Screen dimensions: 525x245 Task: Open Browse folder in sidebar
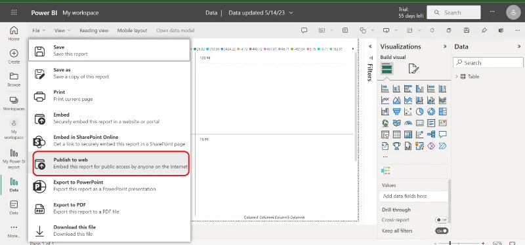[14, 79]
